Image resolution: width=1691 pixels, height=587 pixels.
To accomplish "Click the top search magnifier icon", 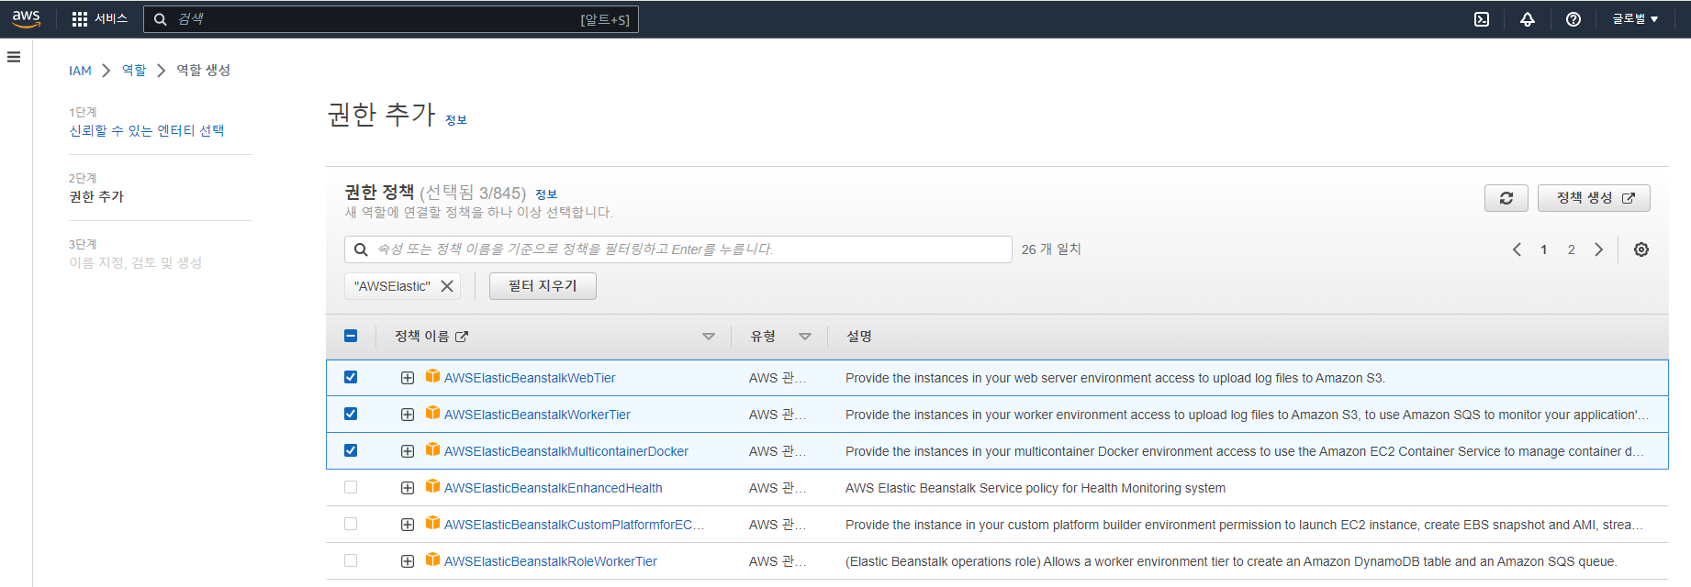I will click(x=160, y=19).
